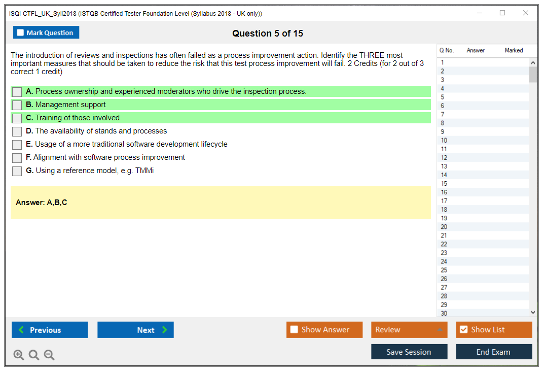
Task: Click the End Exam button
Action: (x=493, y=352)
